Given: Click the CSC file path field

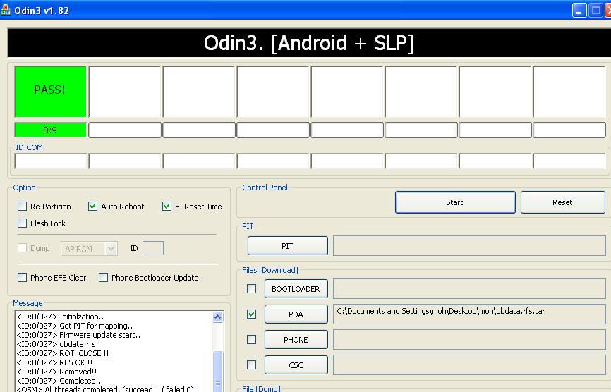Looking at the screenshot, I should coord(469,365).
